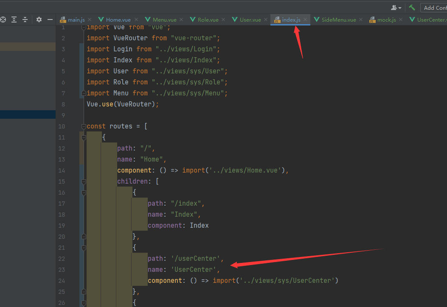This screenshot has height=307, width=447.
Task: Click the fold end marker at line 7
Action: pyautogui.click(x=84, y=93)
